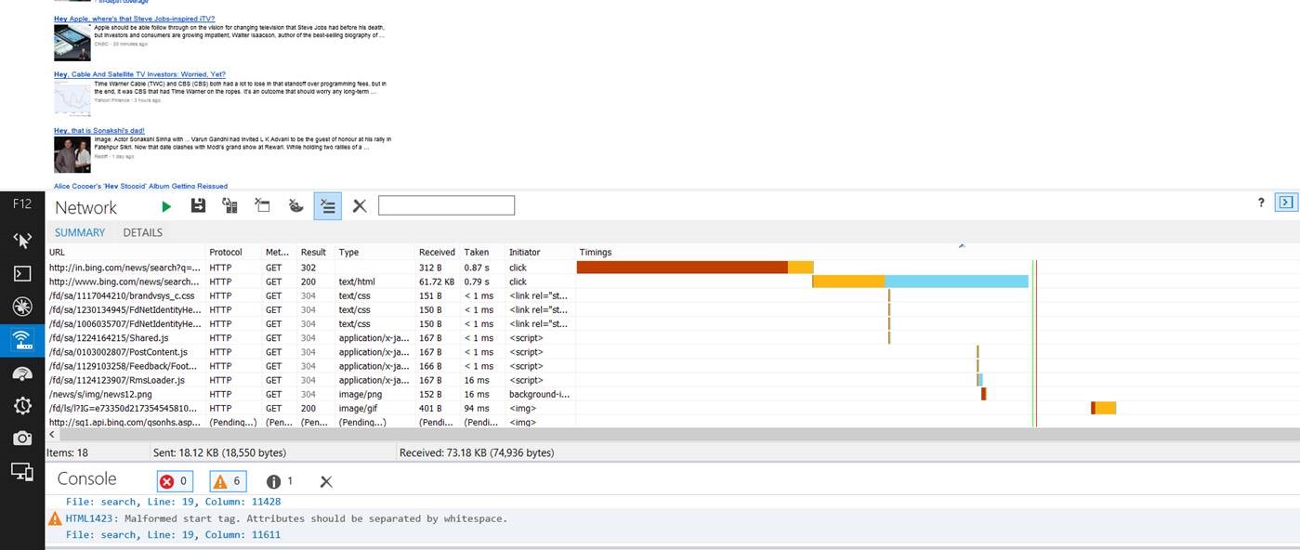Toggle console warning filter showing 6
The height and width of the screenshot is (550, 1300).
(229, 481)
